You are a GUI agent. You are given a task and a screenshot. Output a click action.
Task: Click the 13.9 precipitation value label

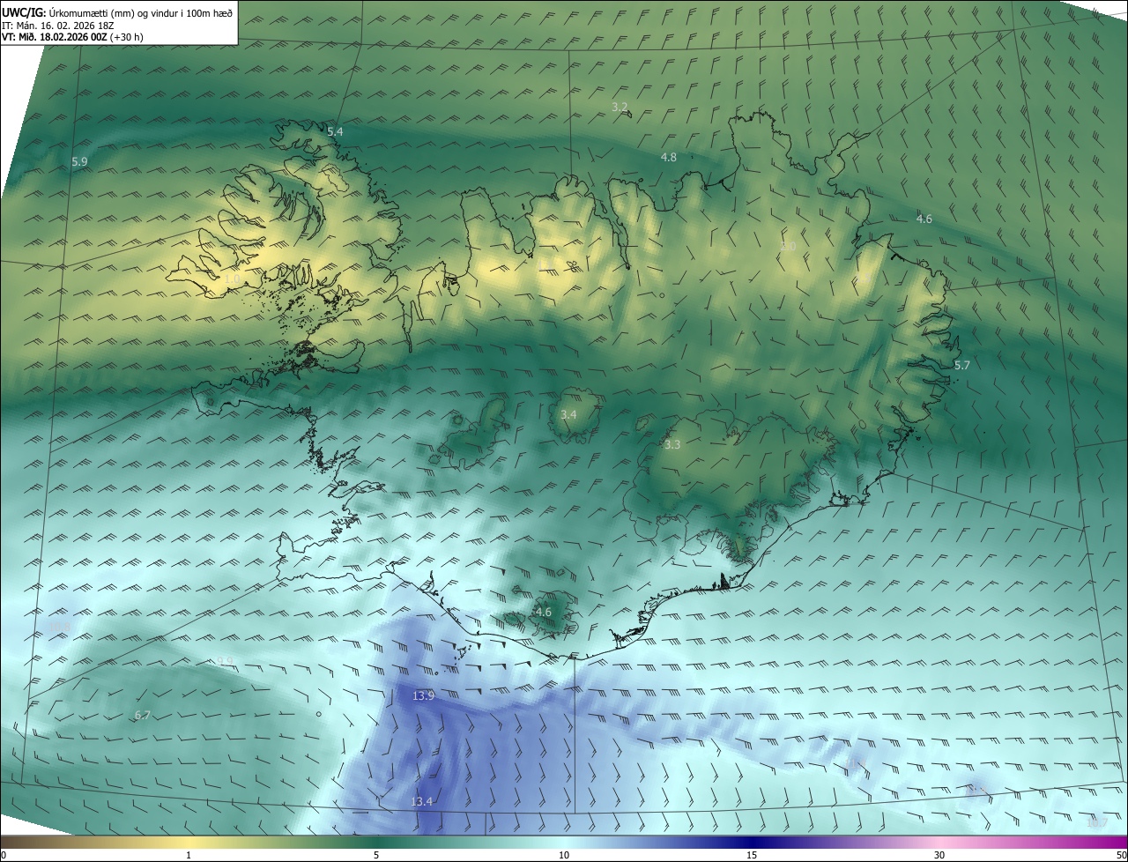coord(423,696)
